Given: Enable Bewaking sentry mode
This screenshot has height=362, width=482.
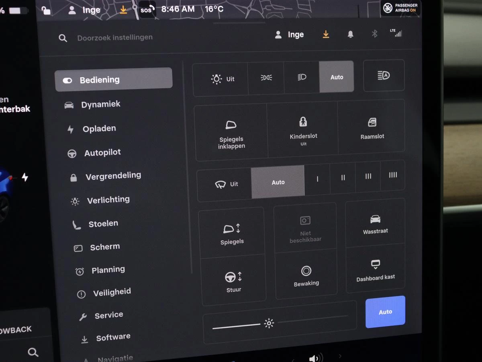Looking at the screenshot, I should coord(306,274).
